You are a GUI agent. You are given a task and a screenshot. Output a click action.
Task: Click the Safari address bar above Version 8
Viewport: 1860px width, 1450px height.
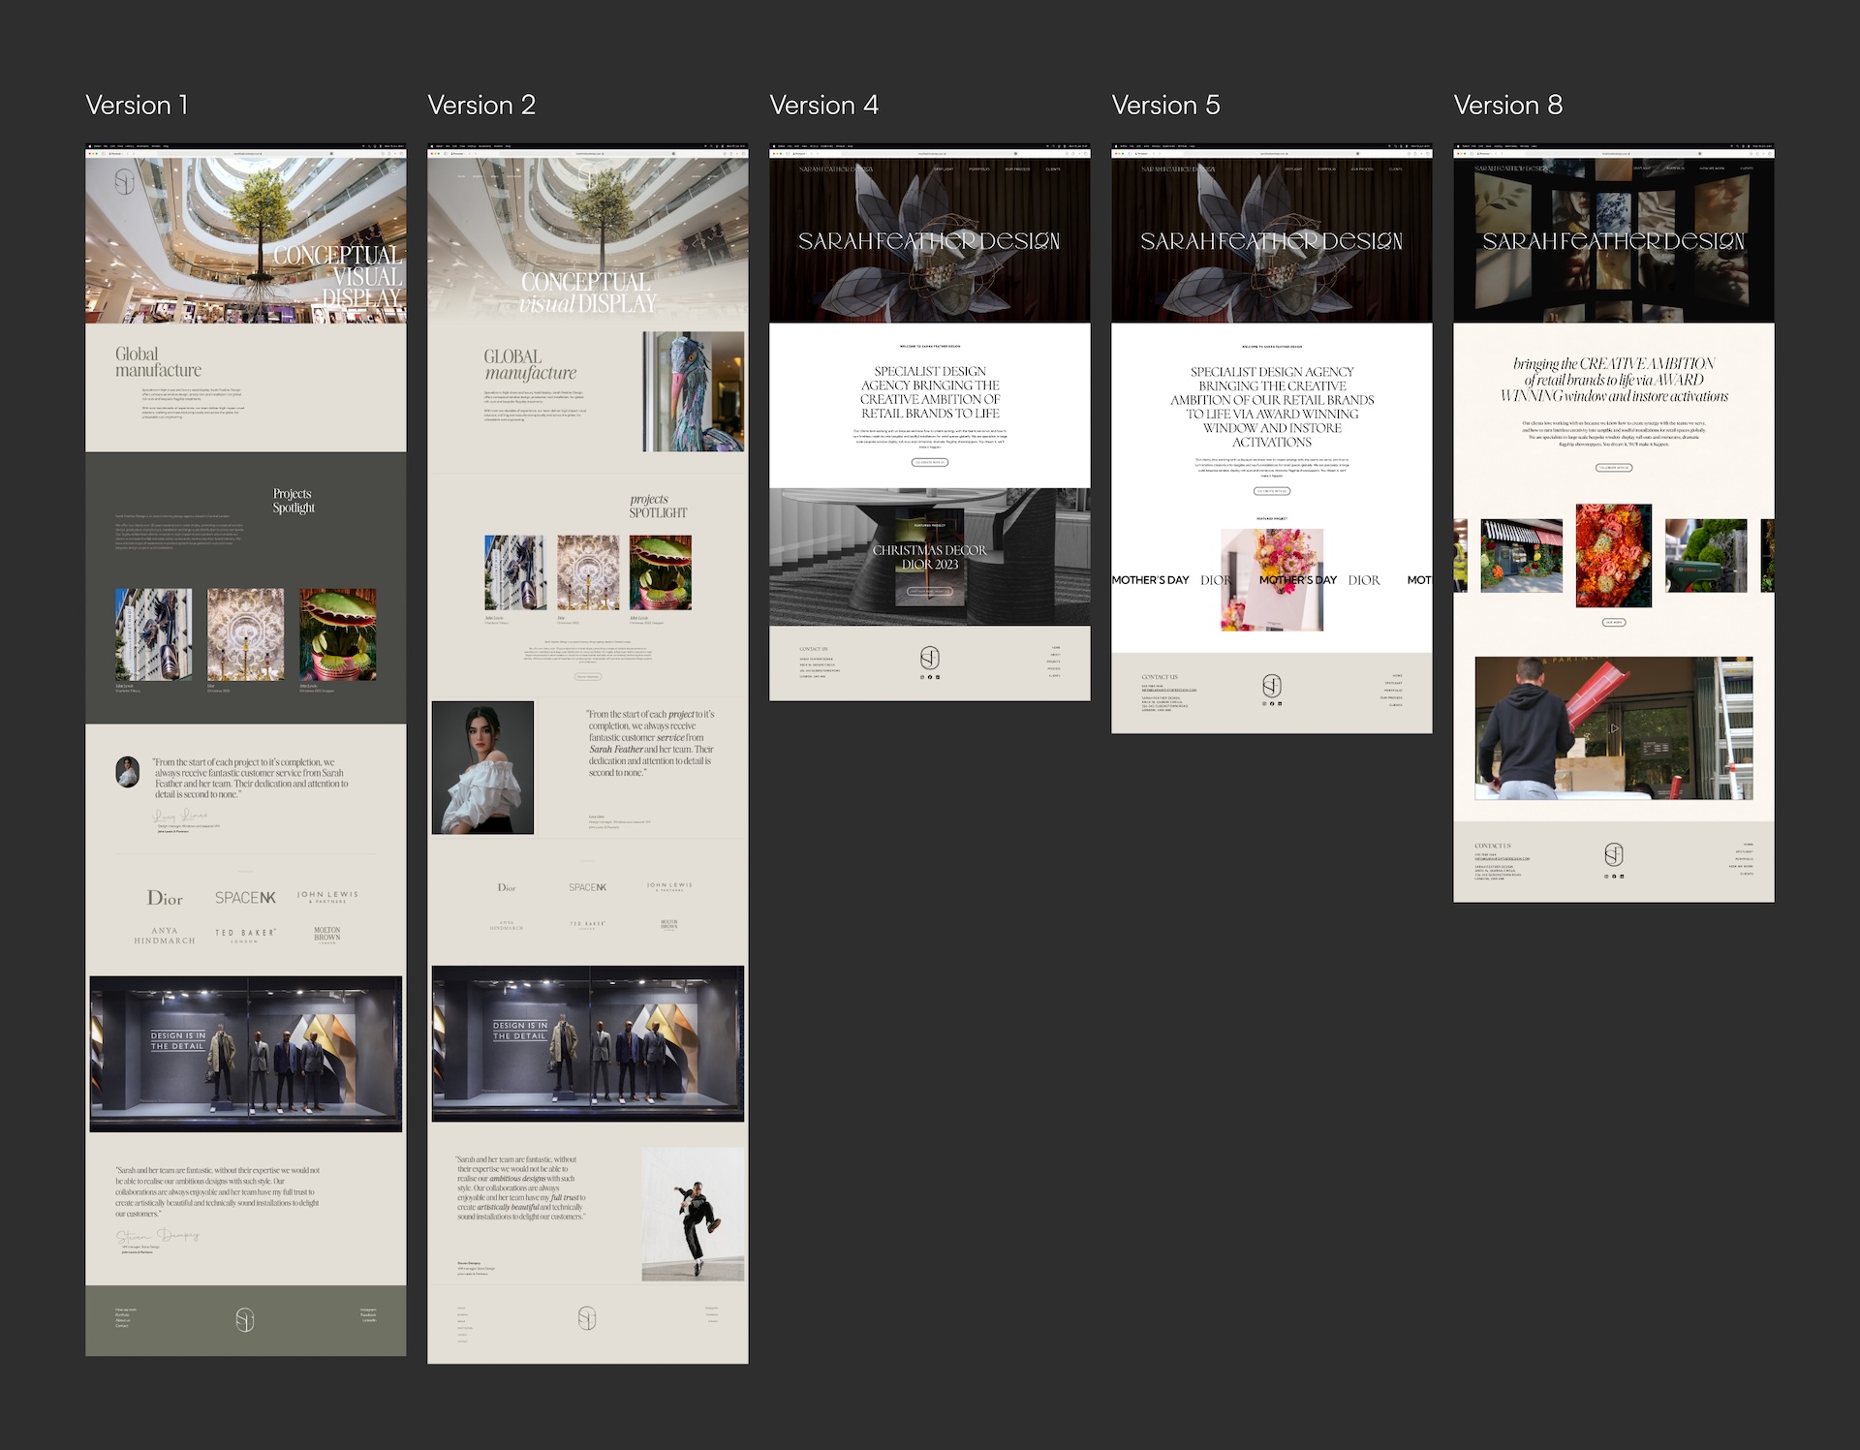1615,153
